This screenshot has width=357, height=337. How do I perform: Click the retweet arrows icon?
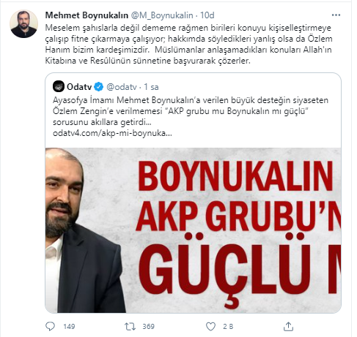130,326
